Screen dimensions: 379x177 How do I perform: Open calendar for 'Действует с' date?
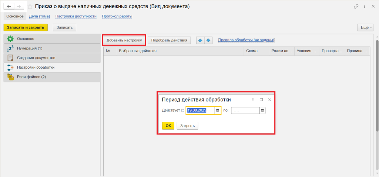coord(218,110)
